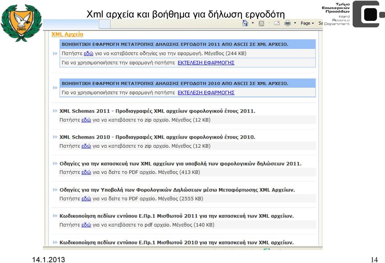Click heading Κωδικοποίηση πεδίων Ε.Πρ.1 Μισθωτού 2010

176,243
